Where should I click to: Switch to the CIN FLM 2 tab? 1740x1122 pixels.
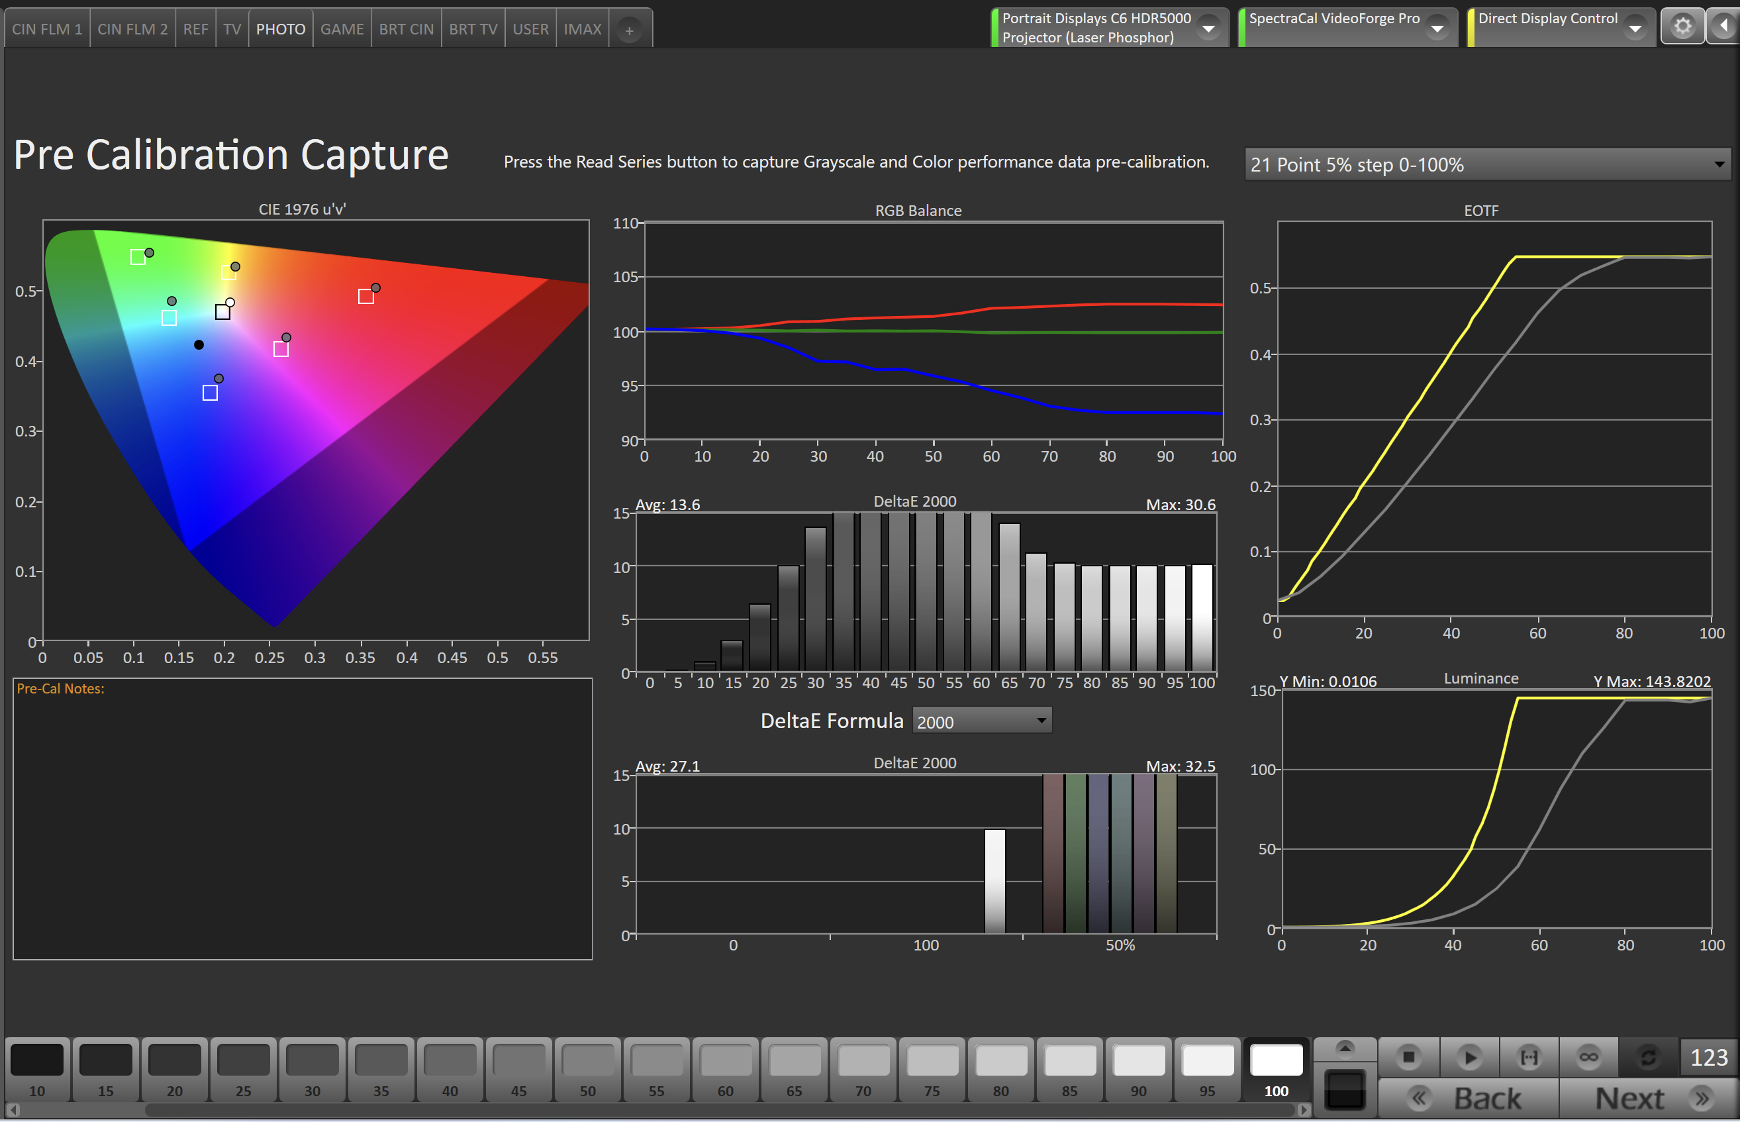[132, 29]
